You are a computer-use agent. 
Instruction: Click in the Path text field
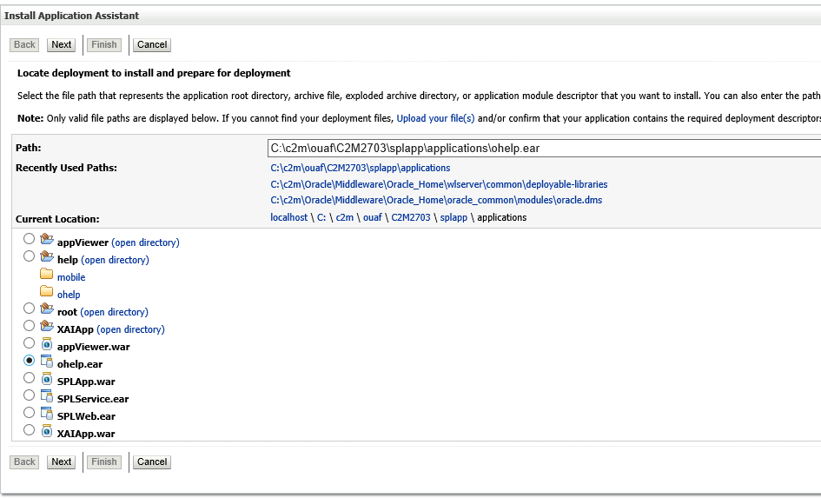click(544, 149)
